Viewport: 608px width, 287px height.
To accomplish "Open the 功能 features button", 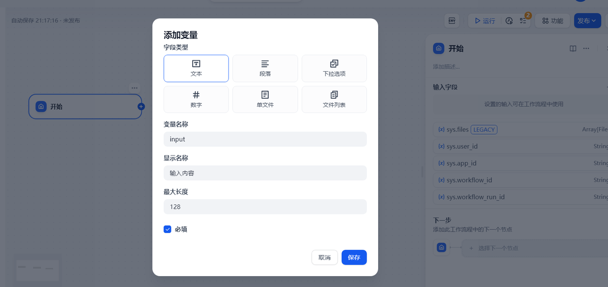I will coord(552,21).
